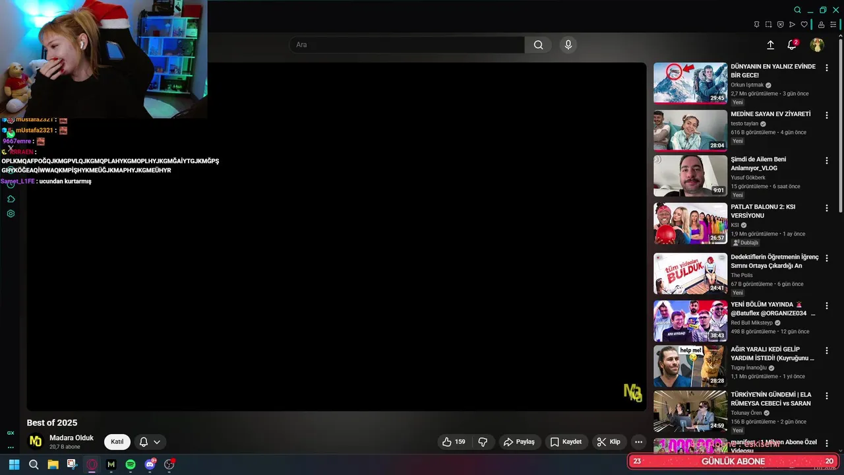Image resolution: width=844 pixels, height=475 pixels.
Task: Open the Red Bull Mikstepy 38:43 thumbnail
Action: tap(690, 321)
